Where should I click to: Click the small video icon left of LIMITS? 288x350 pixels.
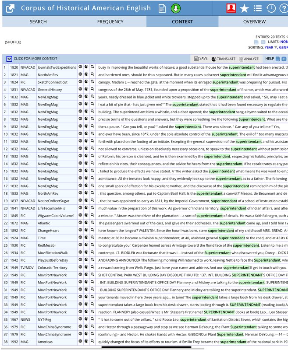tap(263, 42)
